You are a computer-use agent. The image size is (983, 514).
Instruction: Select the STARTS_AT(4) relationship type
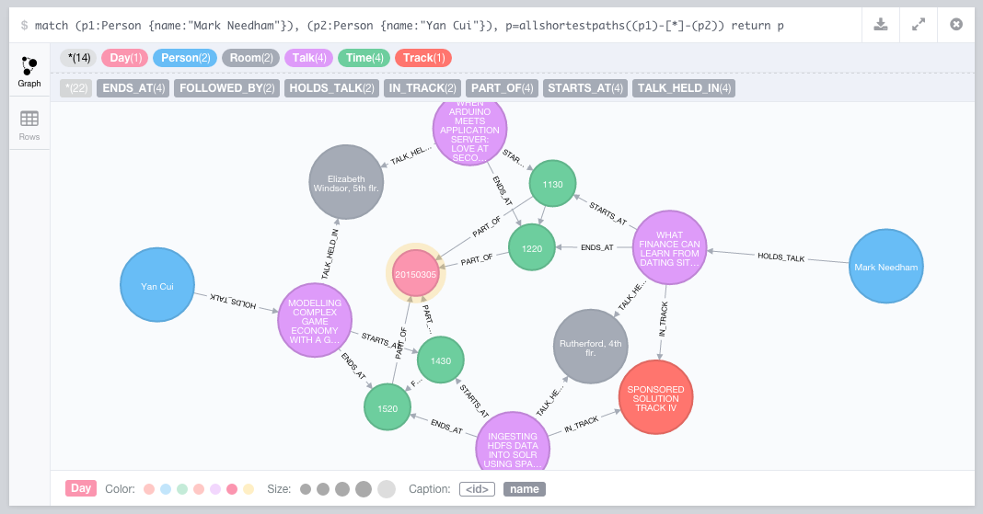point(584,88)
